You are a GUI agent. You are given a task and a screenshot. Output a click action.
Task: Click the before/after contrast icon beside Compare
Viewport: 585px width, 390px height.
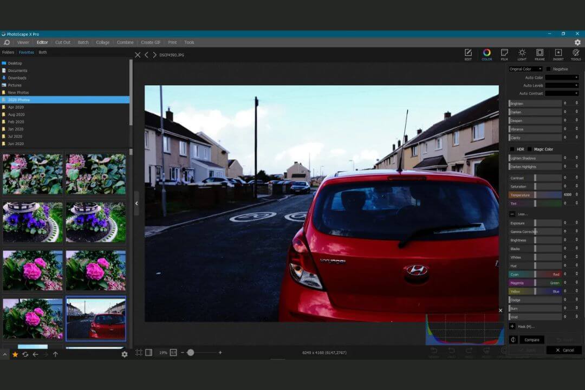513,340
